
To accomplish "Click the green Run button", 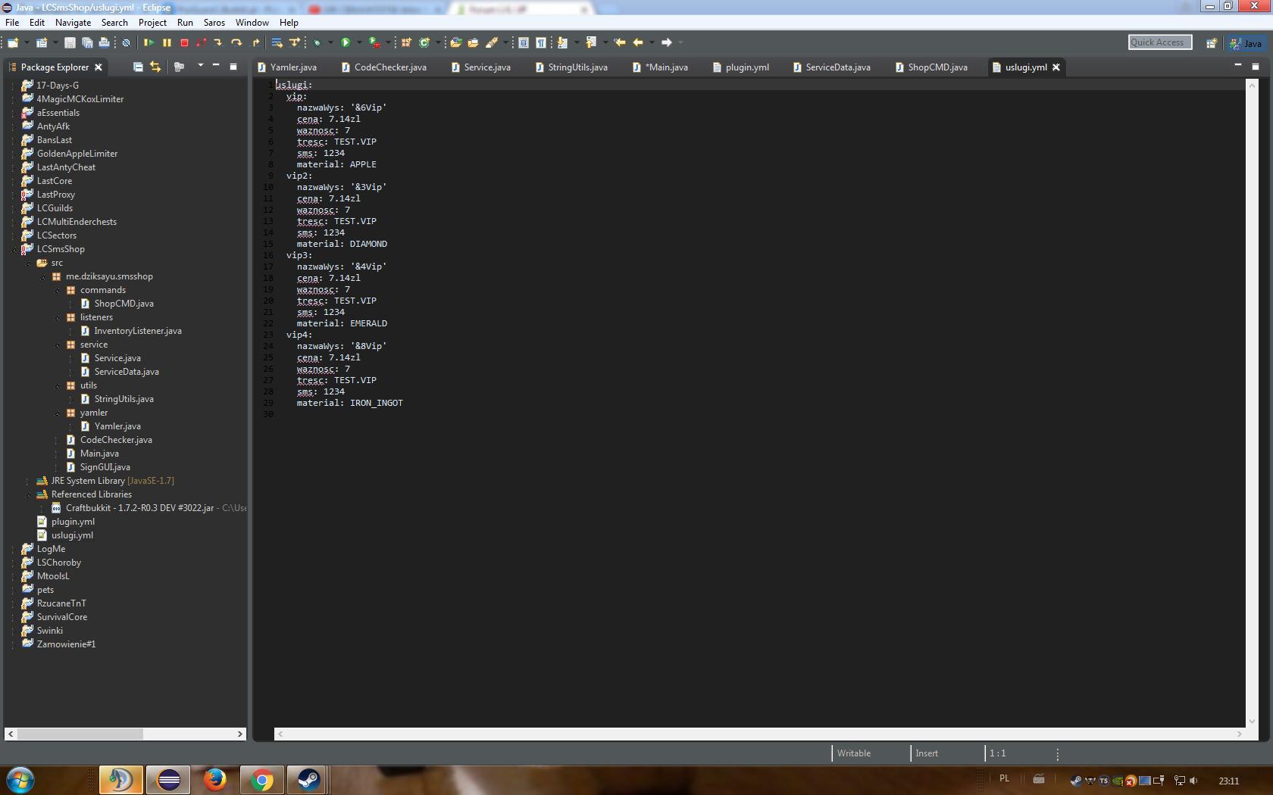I will (346, 43).
